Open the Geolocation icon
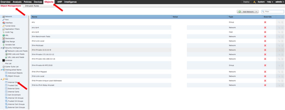Screen dimensions: 285x110 click(4, 38)
